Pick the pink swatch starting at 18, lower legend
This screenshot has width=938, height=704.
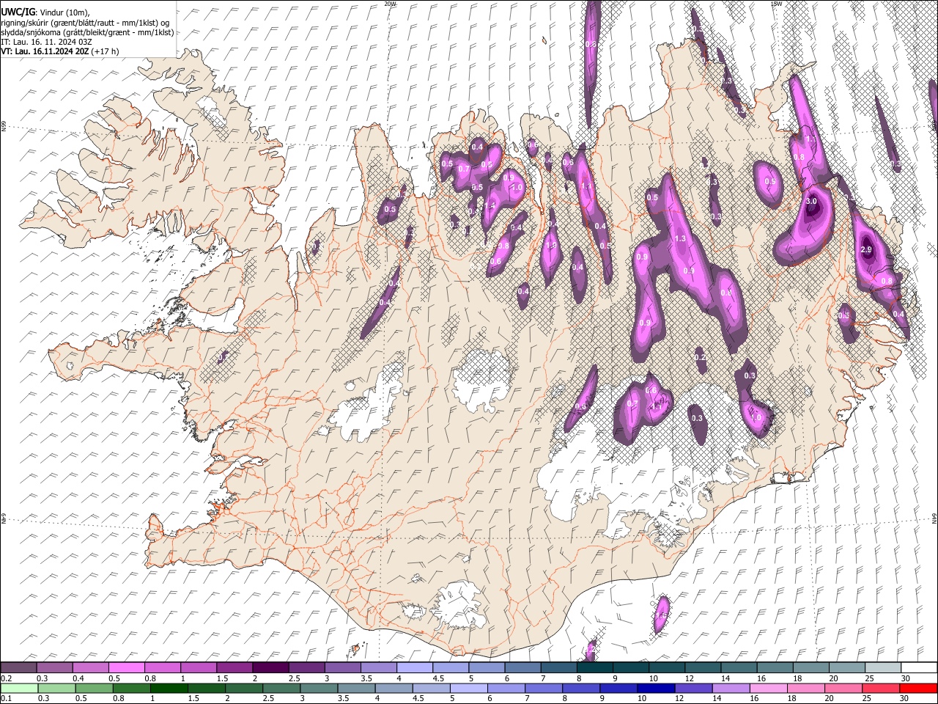pyautogui.click(x=805, y=688)
